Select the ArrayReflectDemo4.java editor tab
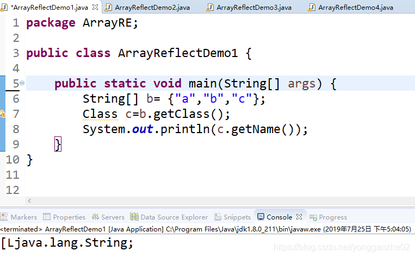This screenshot has height=257, width=415. point(351,8)
